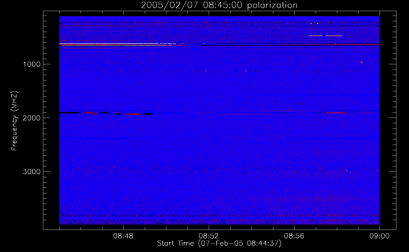Viewport: 409px width, 252px height.
Task: Select the 1000 frequency axis label
Action: pos(32,64)
